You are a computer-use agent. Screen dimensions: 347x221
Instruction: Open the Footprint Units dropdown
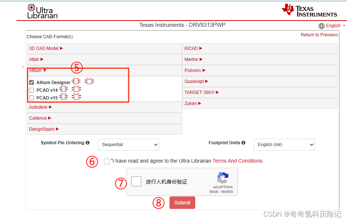[x=284, y=145]
